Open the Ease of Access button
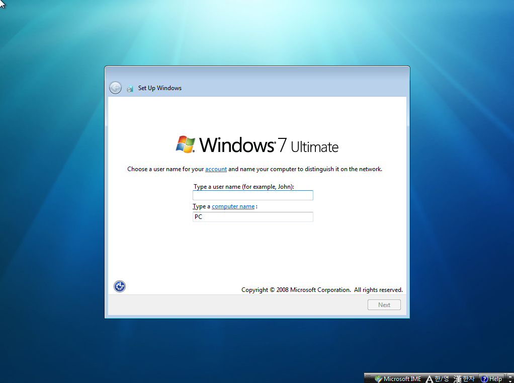This screenshot has width=514, height=383. click(120, 286)
